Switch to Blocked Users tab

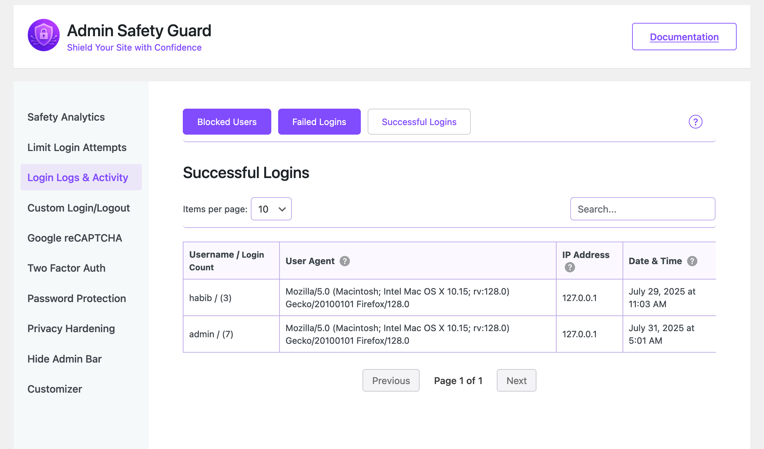coord(227,122)
